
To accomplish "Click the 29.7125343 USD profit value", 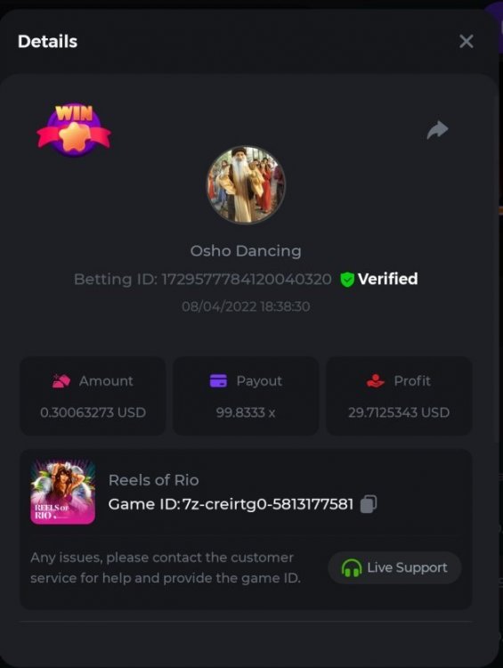I will pyautogui.click(x=399, y=412).
